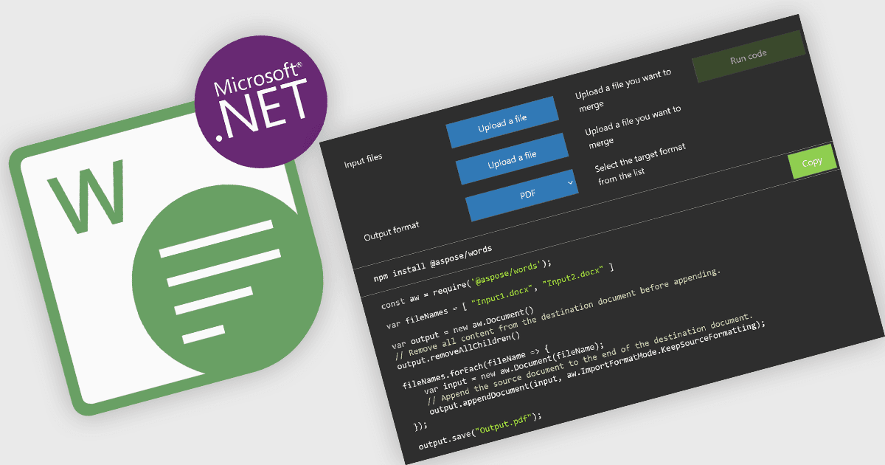Click the 'var input = new aw.Document(fileName)' line

pyautogui.click(x=513, y=368)
